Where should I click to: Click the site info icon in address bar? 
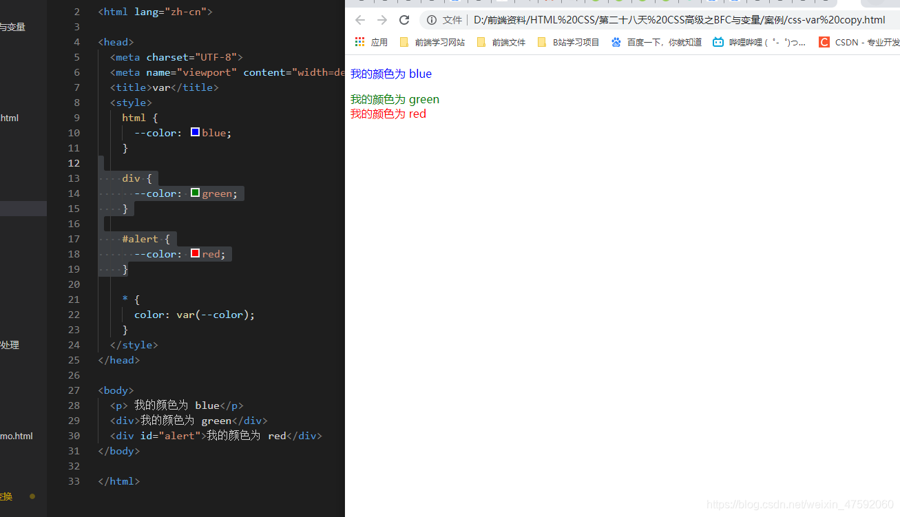point(432,20)
